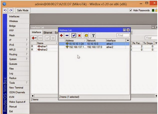
Task: Open the Wireless menu item
Action: (18, 21)
